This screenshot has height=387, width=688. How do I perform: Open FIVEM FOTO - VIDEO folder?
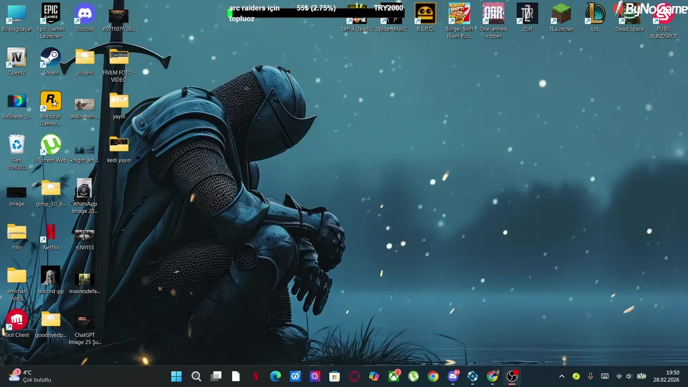119,65
